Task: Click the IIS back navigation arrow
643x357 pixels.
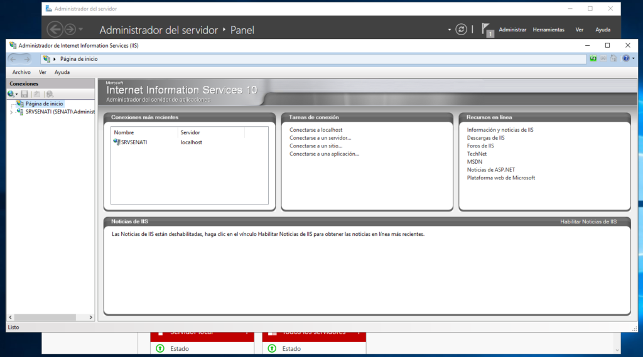Action: coord(13,59)
